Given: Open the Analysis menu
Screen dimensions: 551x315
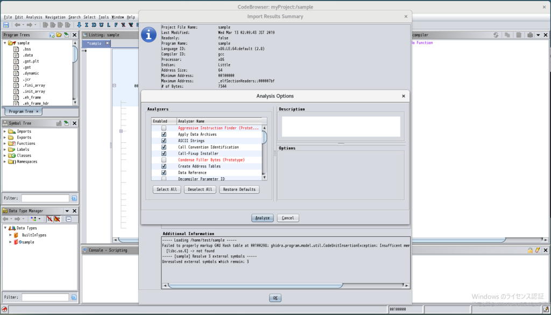Looking at the screenshot, I should (34, 17).
